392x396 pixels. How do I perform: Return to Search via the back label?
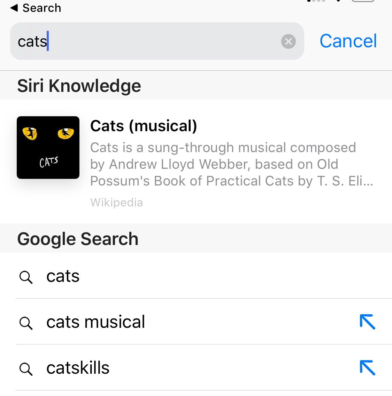pos(42,8)
